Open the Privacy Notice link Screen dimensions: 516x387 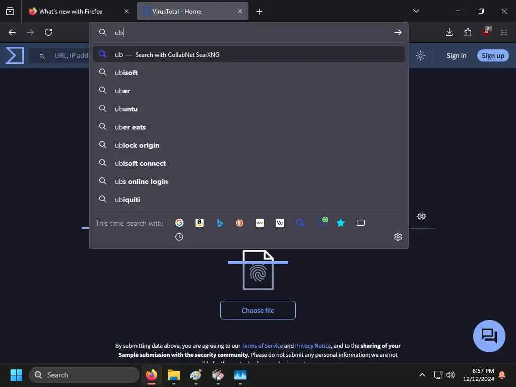[x=313, y=346]
